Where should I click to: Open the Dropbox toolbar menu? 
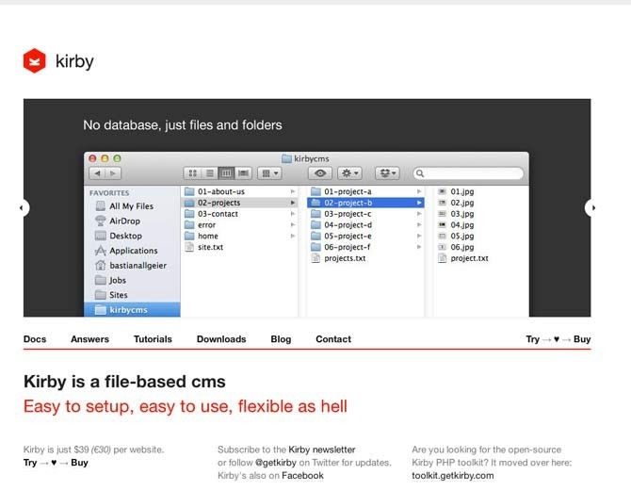pos(387,173)
